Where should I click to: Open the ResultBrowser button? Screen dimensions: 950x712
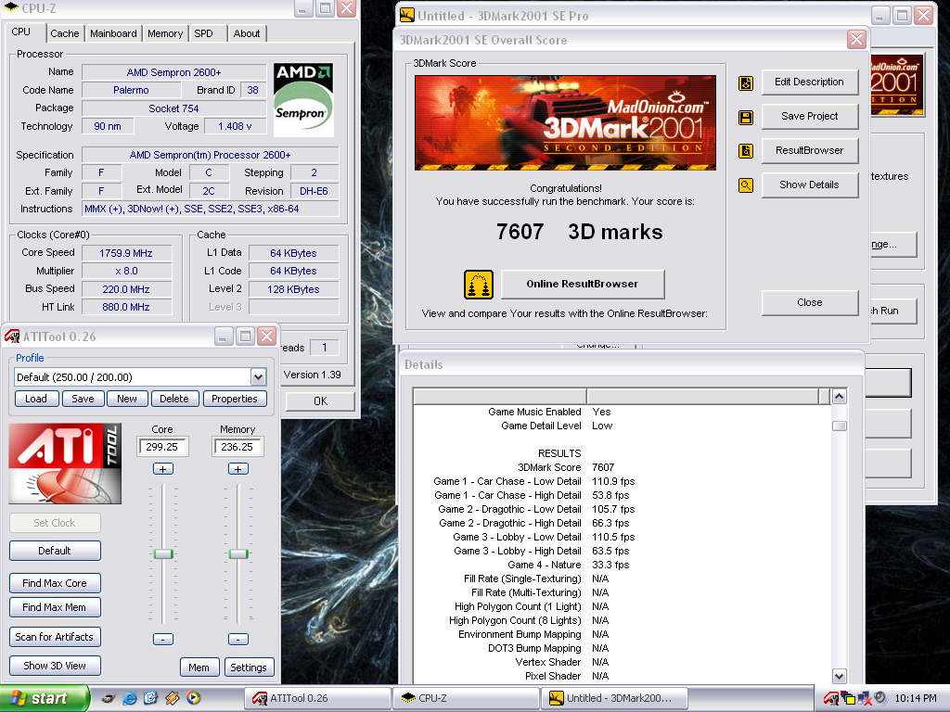pyautogui.click(x=810, y=151)
